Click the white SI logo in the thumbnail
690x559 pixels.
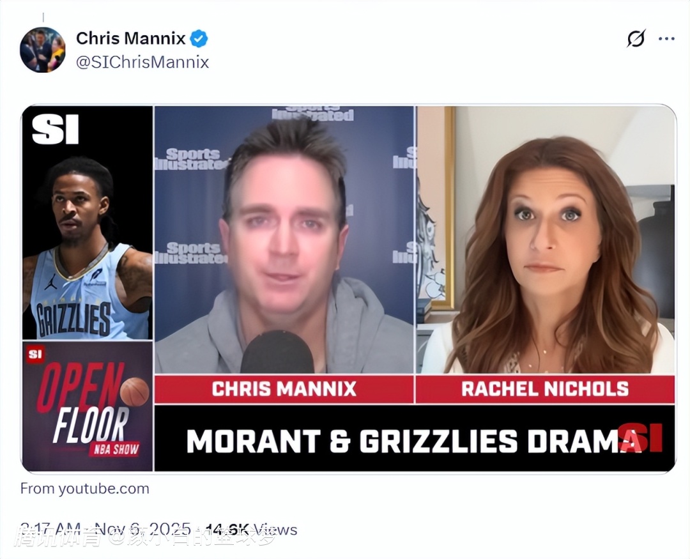(55, 129)
